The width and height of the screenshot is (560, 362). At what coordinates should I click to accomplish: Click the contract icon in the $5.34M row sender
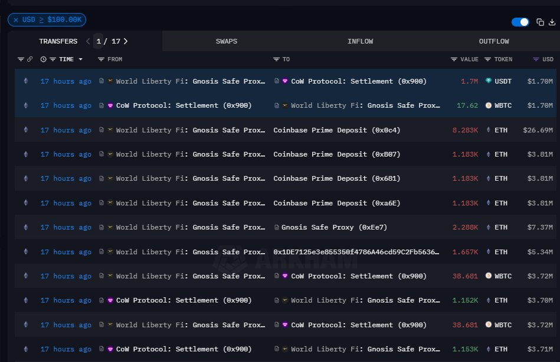tap(101, 251)
